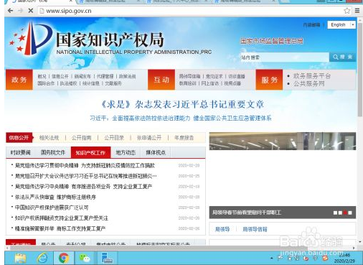Open the 政务 orange section button
Image resolution: width=363 pixels, height=265 pixels.
[x=19, y=80]
